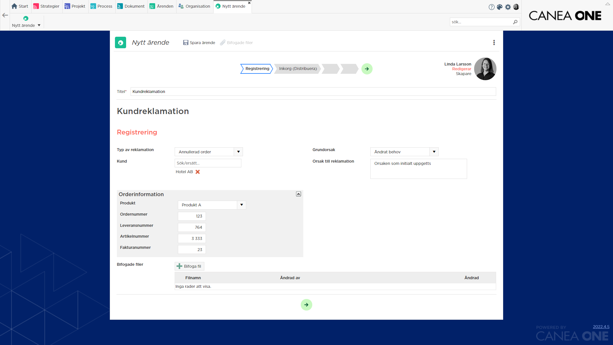Click the back arrow icon
The width and height of the screenshot is (613, 345).
tap(5, 15)
